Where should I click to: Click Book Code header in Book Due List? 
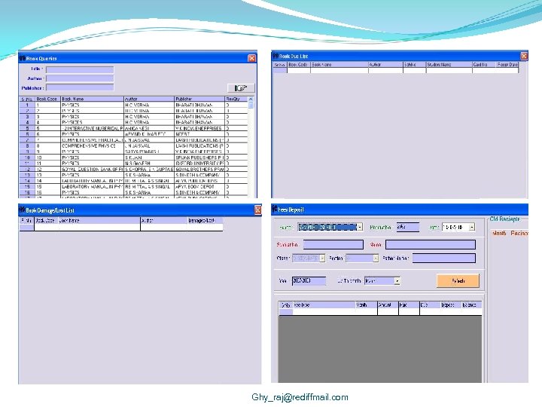coord(299,65)
